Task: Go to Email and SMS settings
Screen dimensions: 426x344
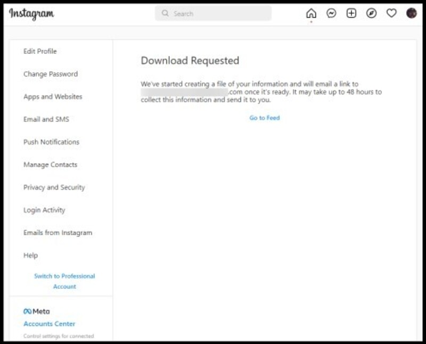Action: pyautogui.click(x=46, y=119)
